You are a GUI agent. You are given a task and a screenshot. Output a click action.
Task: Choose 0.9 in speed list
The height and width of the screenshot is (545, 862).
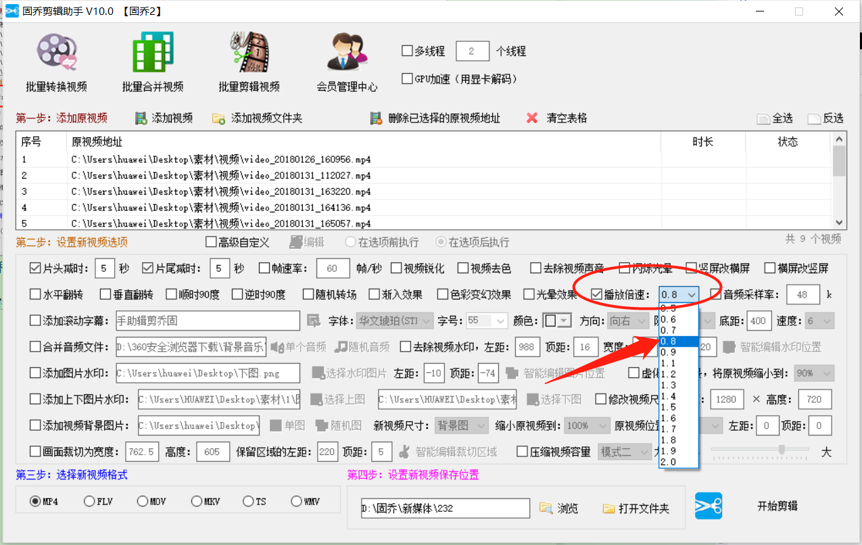pyautogui.click(x=679, y=352)
